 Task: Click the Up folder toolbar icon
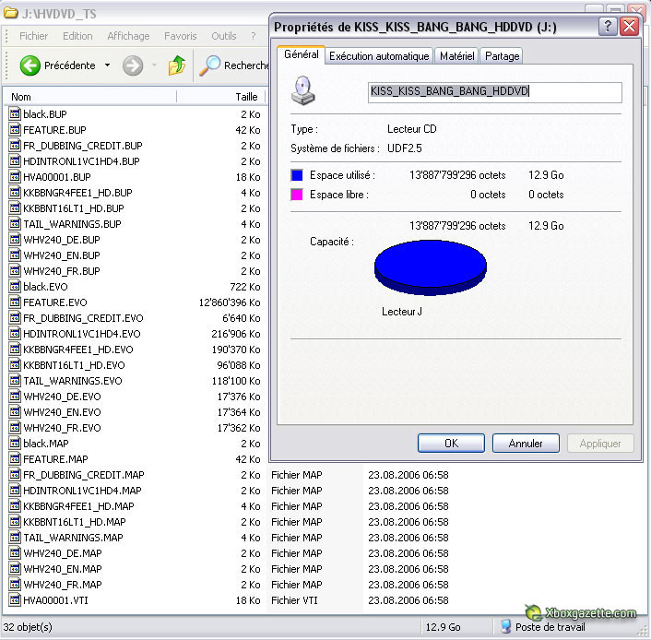point(177,65)
